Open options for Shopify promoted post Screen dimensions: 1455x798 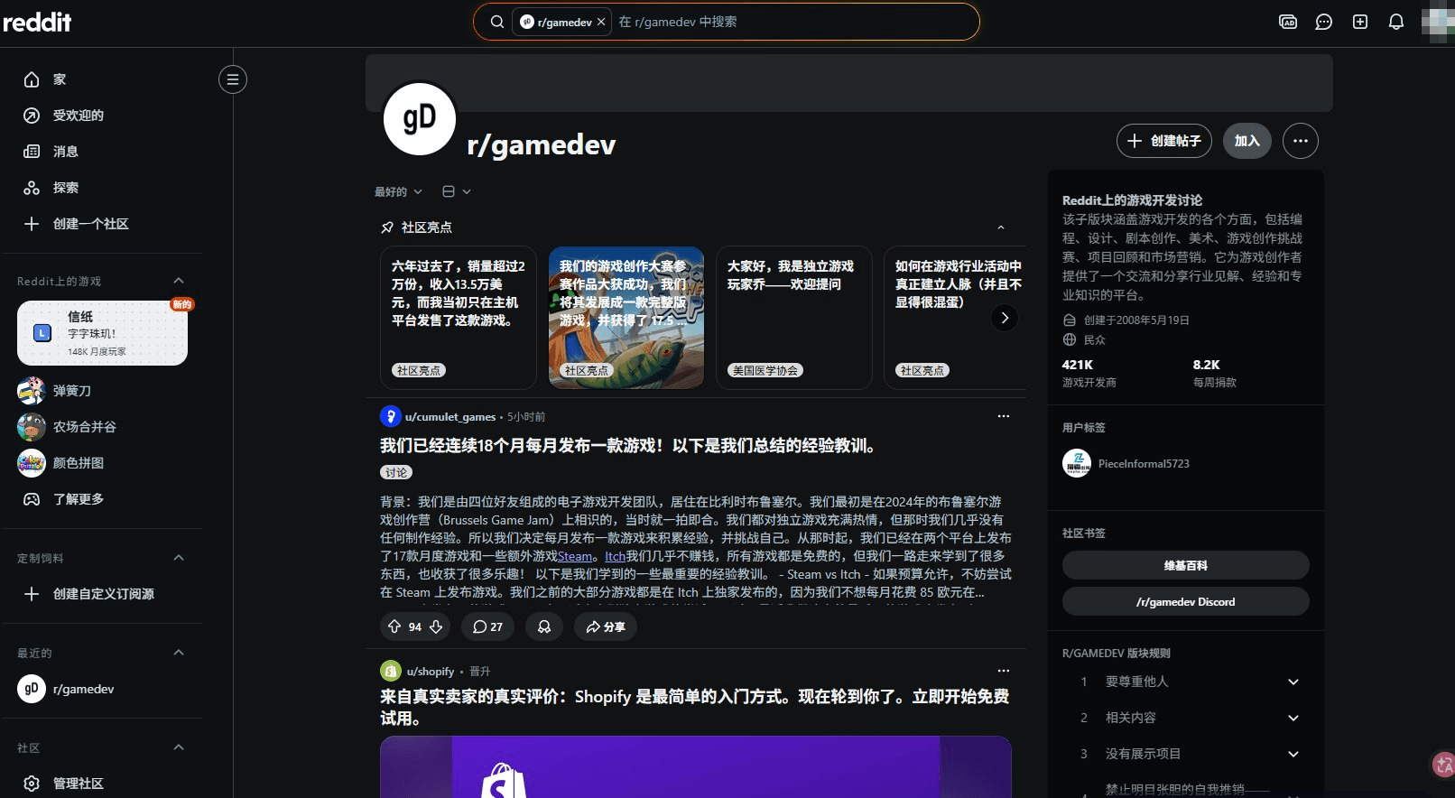pos(1004,671)
